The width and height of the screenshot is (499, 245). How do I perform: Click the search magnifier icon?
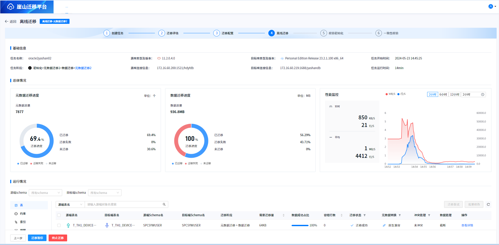coord(164,204)
